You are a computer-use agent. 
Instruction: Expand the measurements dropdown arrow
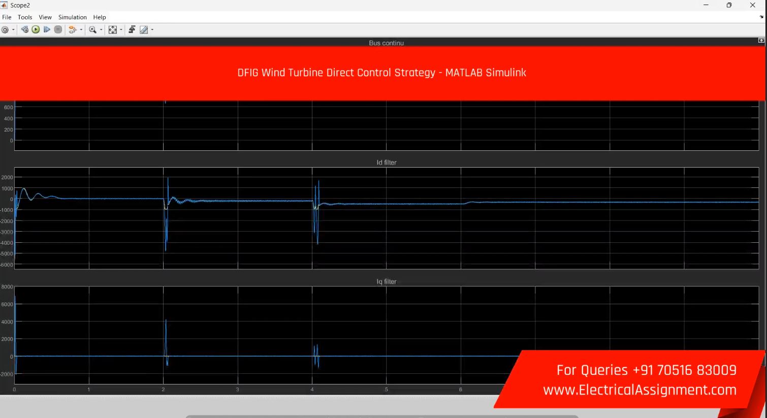[x=152, y=29]
